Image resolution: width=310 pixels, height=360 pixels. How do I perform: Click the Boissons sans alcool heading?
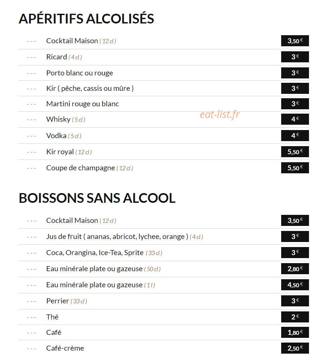[x=97, y=198]
